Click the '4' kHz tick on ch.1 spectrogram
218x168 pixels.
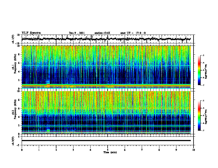tap(19, 72)
